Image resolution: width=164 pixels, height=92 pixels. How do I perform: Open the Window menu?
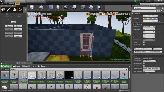(12, 4)
